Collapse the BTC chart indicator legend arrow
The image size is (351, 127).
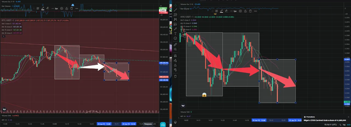(3, 36)
